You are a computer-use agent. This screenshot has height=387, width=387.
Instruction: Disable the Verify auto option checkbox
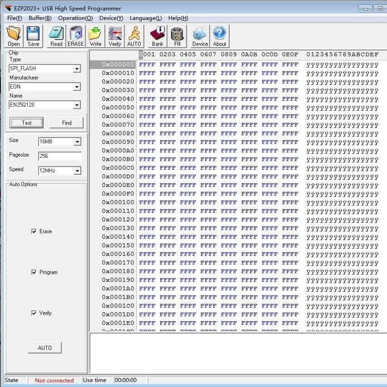pos(34,313)
